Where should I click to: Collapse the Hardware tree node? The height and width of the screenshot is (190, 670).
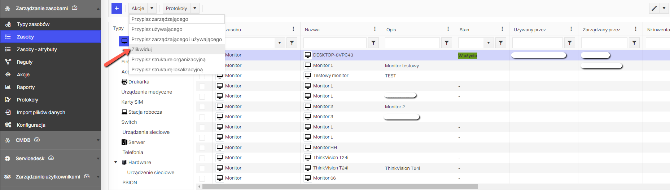[x=116, y=162]
